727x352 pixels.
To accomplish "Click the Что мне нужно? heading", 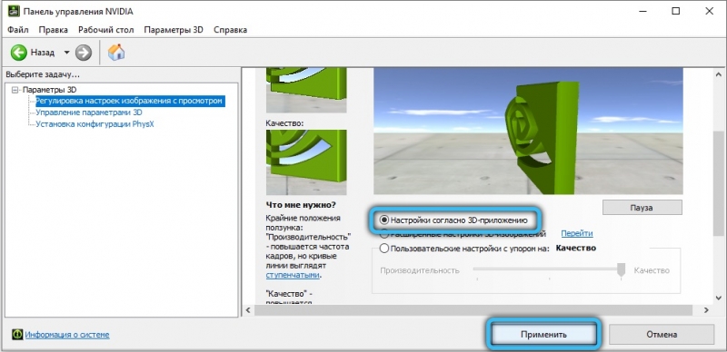I will 301,204.
